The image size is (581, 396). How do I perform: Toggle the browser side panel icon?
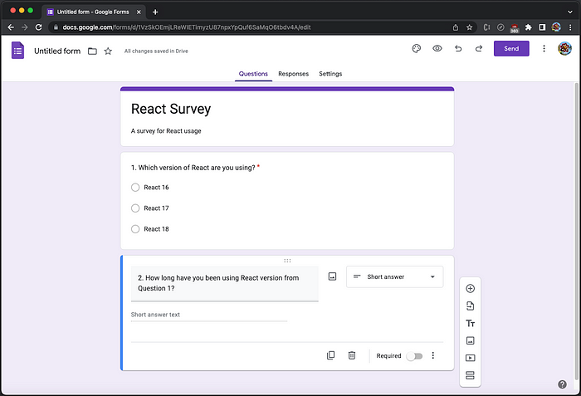click(x=542, y=27)
